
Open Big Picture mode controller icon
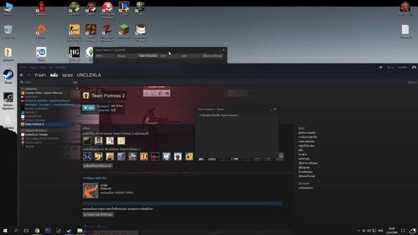pos(414,67)
